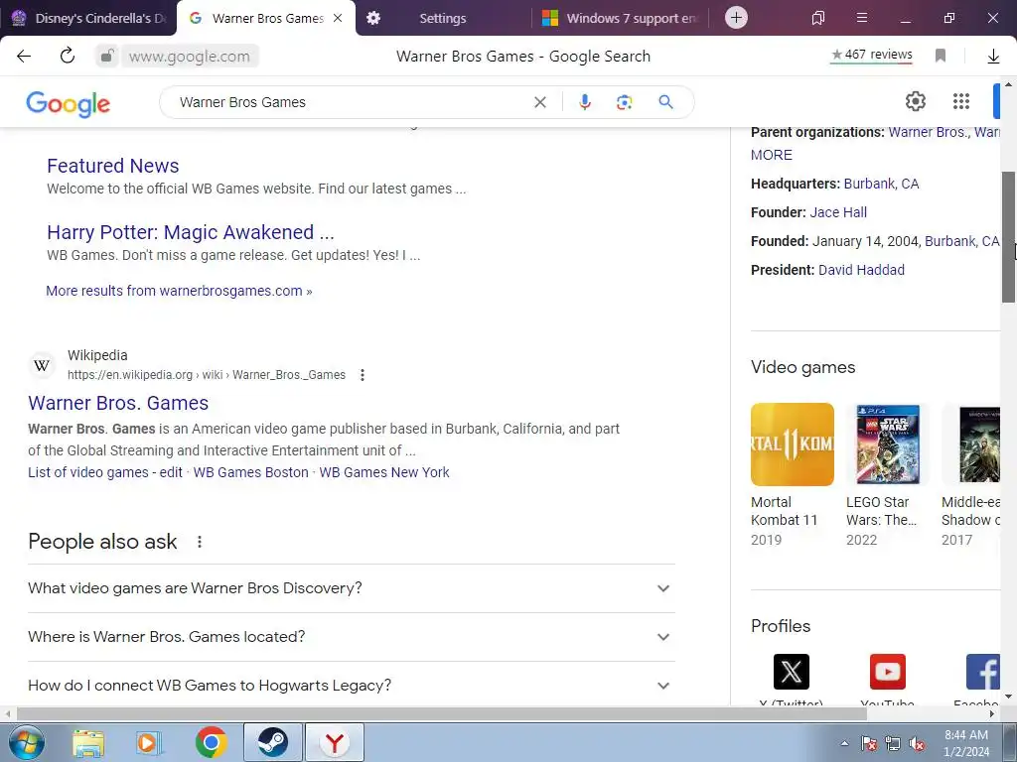The height and width of the screenshot is (762, 1017).
Task: Open Burbank, CA headquarters link
Action: tap(881, 184)
